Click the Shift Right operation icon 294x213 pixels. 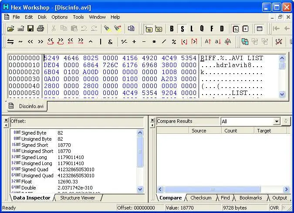click(41, 42)
